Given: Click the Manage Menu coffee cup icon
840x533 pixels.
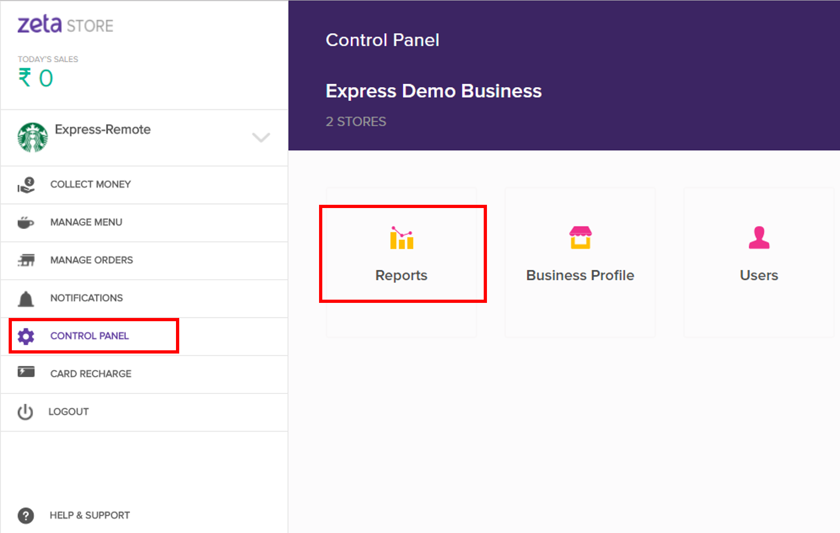Looking at the screenshot, I should pyautogui.click(x=26, y=223).
